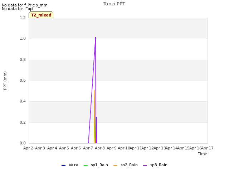
Task: Click the orange sp2_Rain peak near 0.5
Action: (95, 91)
